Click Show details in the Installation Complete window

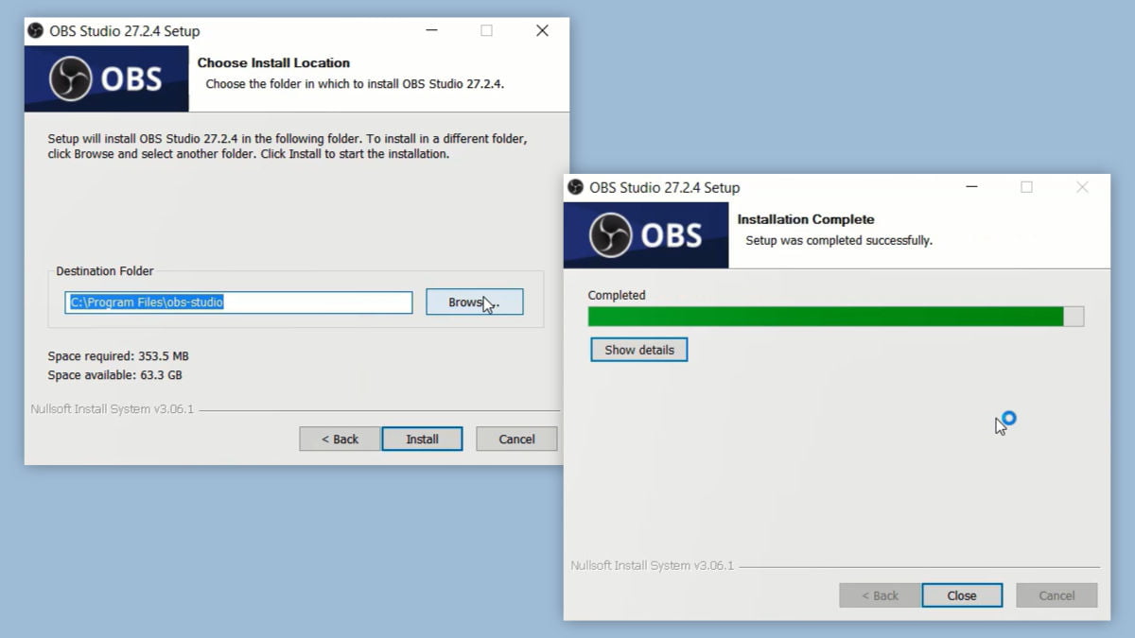tap(639, 350)
